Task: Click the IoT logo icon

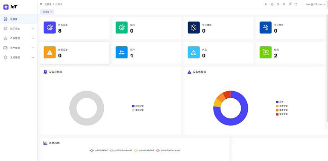Action: point(6,7)
